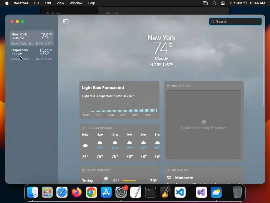The width and height of the screenshot is (270, 203).
Task: Open the App Store from the Dock
Action: pyautogui.click(x=106, y=192)
